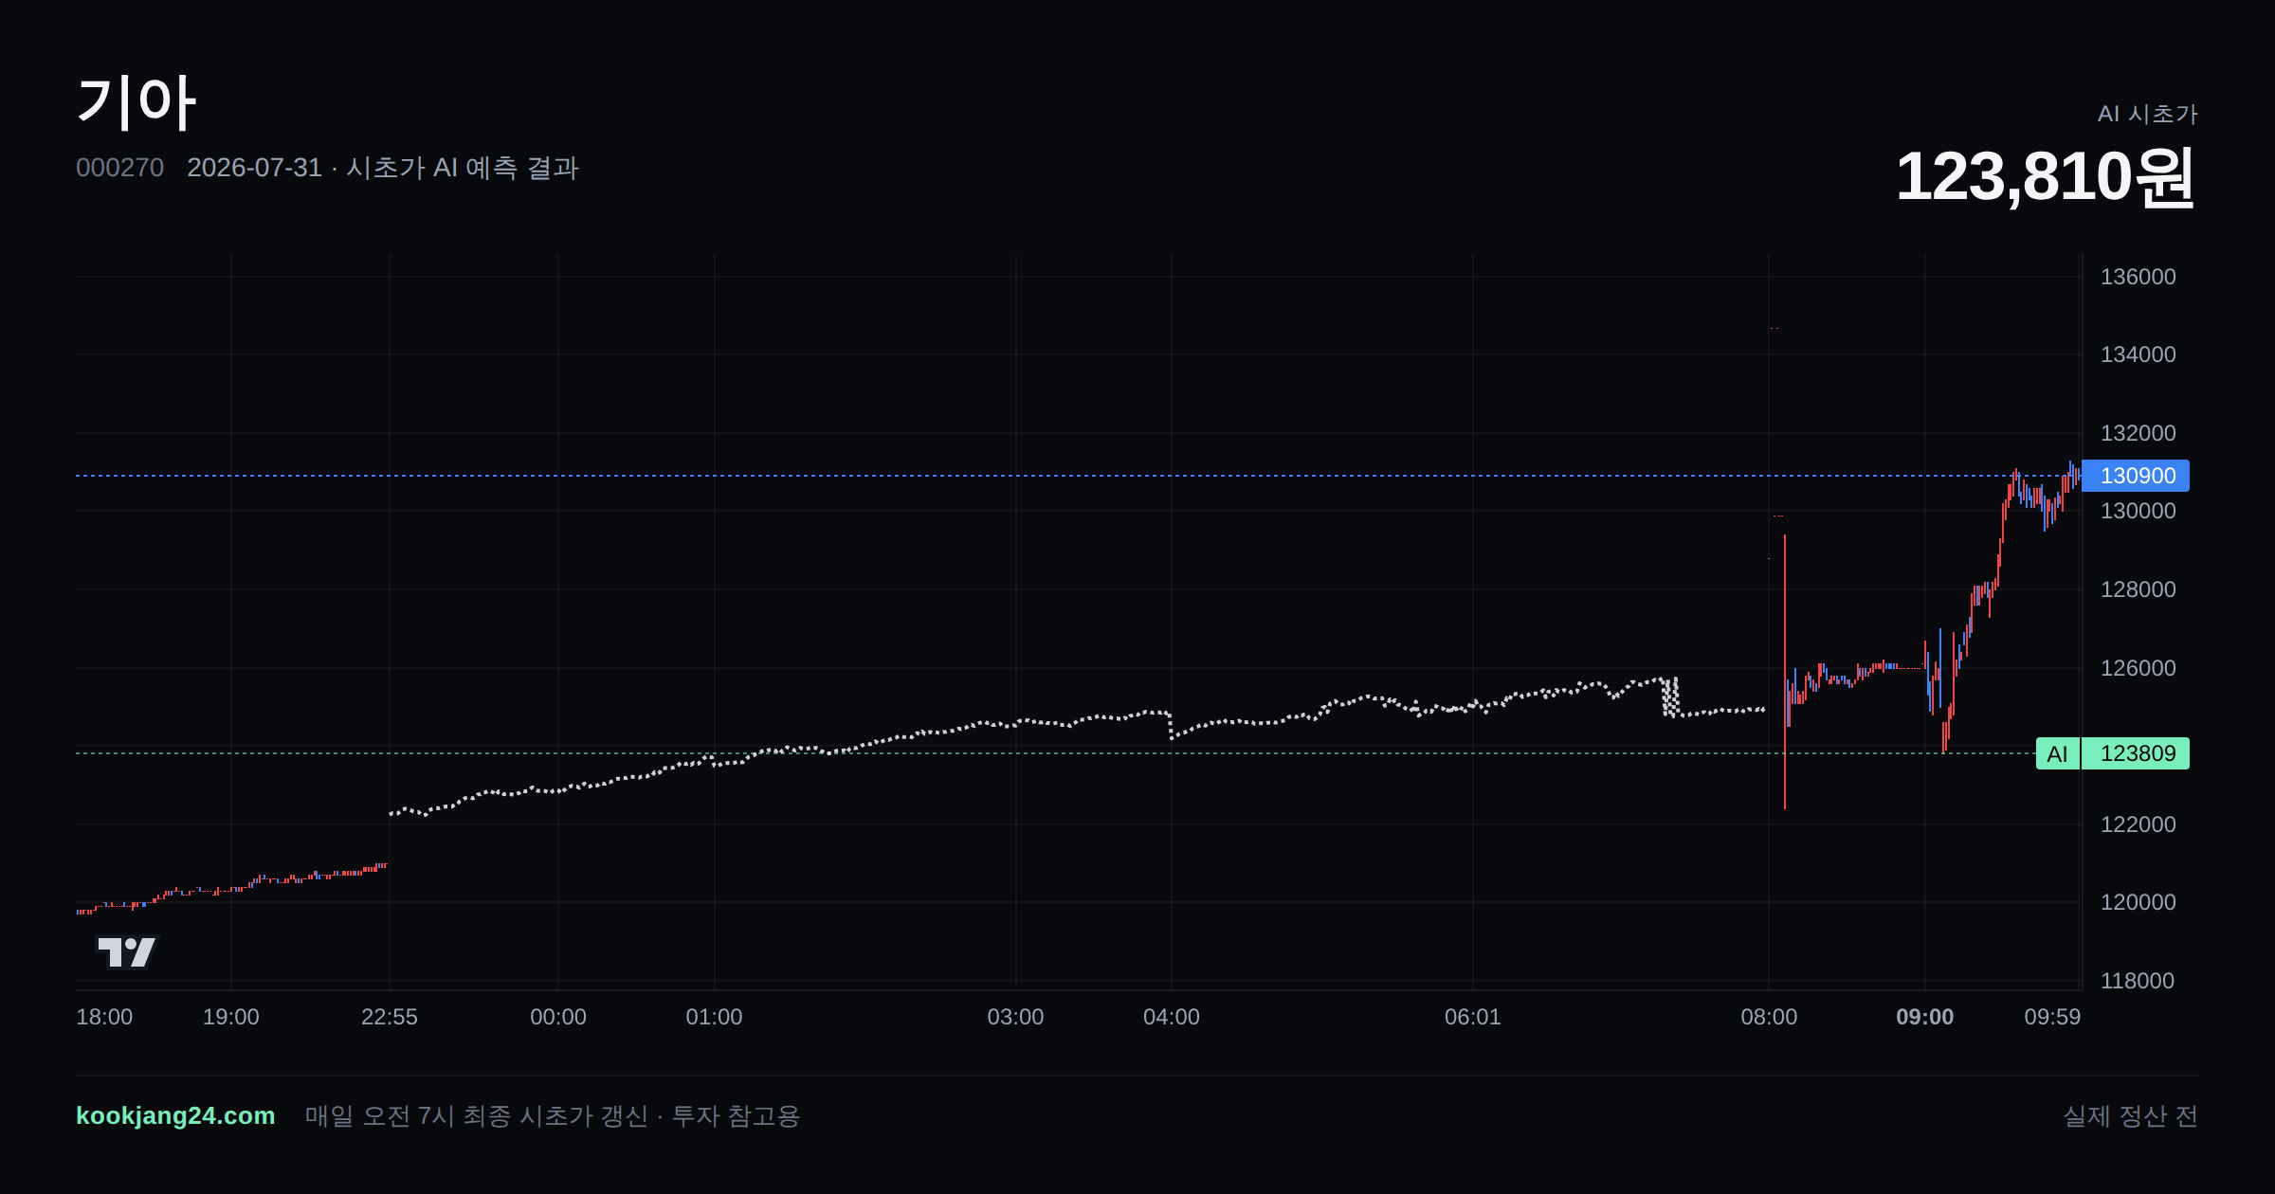
Task: Click the 01:00 time axis label
Action: tap(714, 1017)
